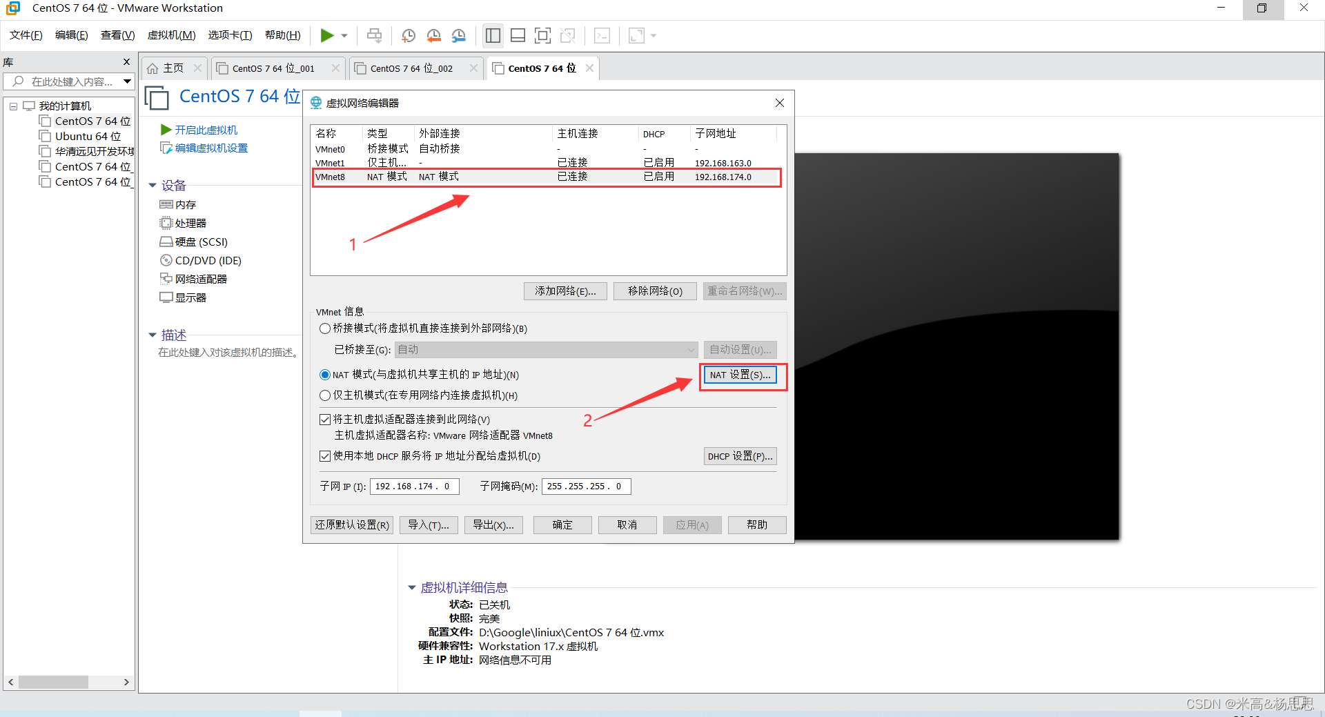The height and width of the screenshot is (717, 1325).
Task: Open snapshot manager via the wrench clock icon
Action: tap(459, 35)
